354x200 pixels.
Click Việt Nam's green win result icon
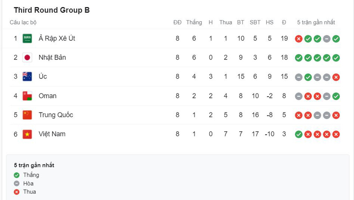298,134
